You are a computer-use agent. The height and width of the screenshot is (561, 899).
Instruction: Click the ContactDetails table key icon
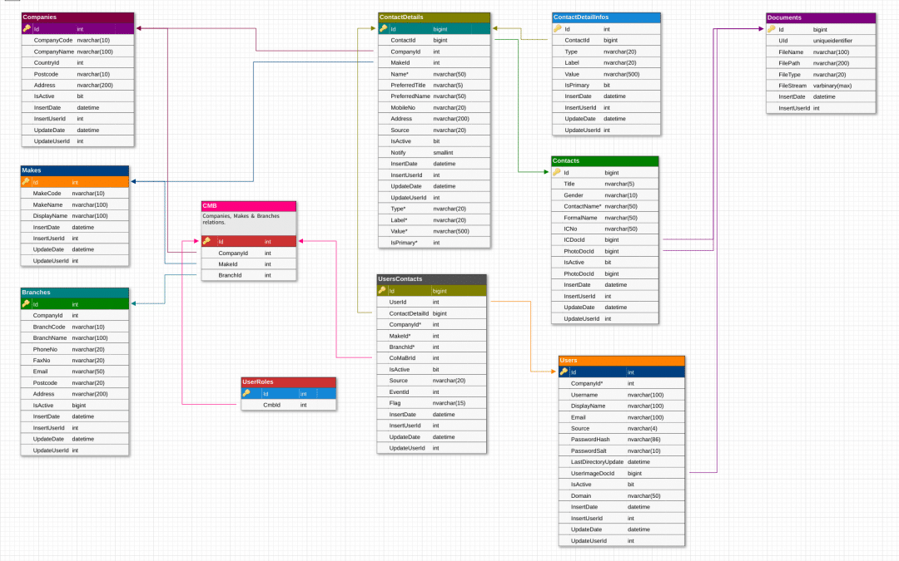pos(384,28)
